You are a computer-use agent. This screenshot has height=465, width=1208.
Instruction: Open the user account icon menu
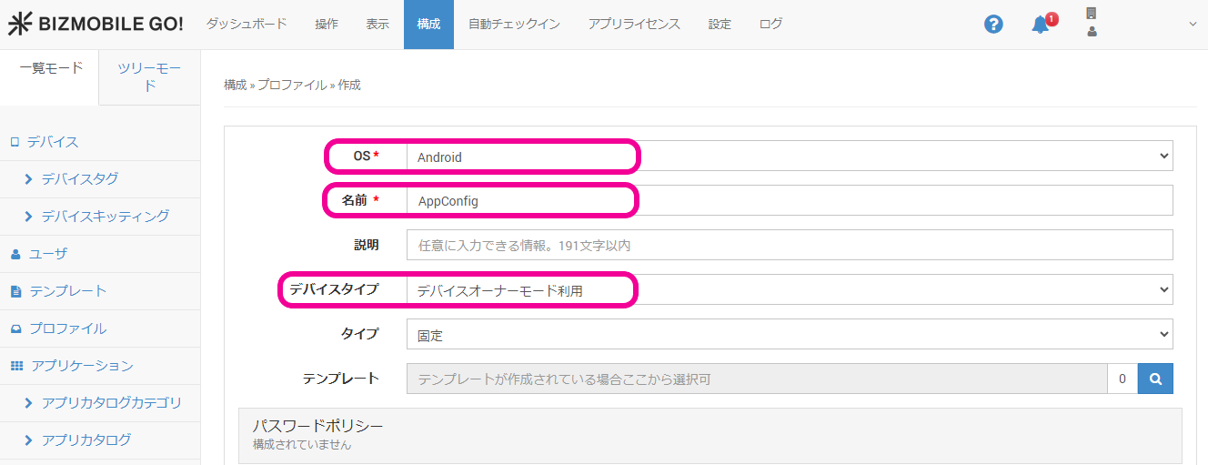(1092, 31)
